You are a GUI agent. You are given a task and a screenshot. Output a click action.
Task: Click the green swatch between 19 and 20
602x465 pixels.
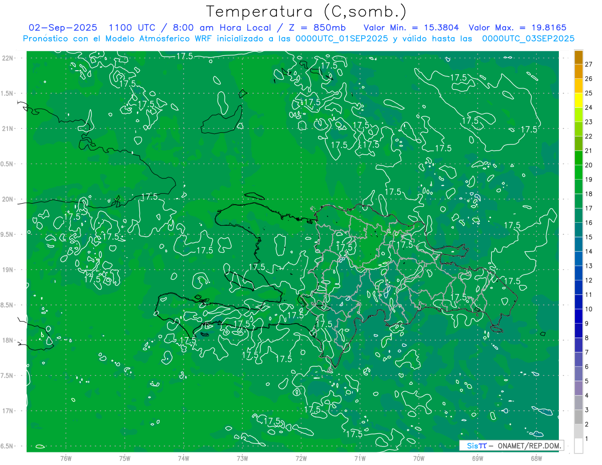(x=578, y=172)
